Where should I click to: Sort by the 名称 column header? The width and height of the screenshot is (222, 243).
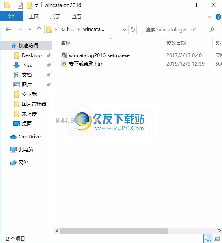coord(65,43)
